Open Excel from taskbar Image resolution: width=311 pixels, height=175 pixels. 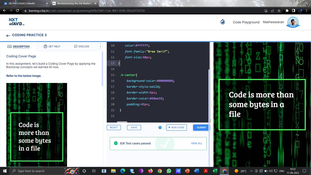[215, 171]
